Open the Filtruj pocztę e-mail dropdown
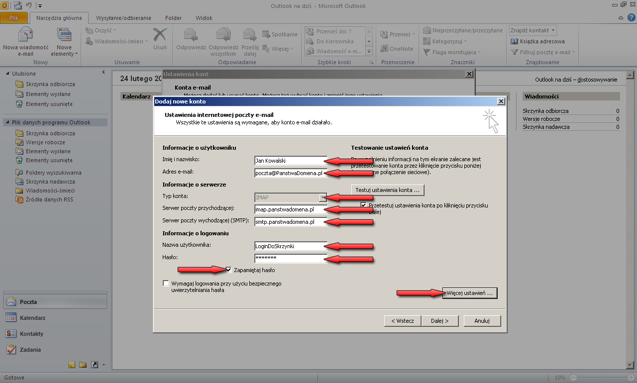 [x=543, y=52]
